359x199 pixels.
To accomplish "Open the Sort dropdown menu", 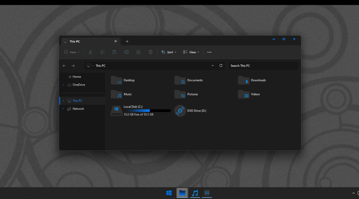I will (169, 52).
